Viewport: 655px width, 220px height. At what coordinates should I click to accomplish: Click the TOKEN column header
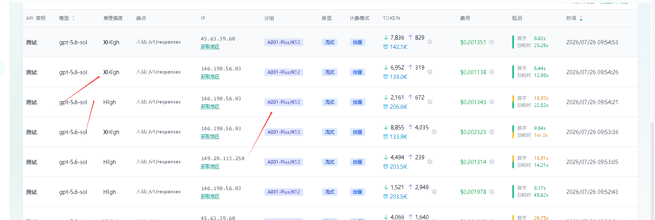click(391, 18)
